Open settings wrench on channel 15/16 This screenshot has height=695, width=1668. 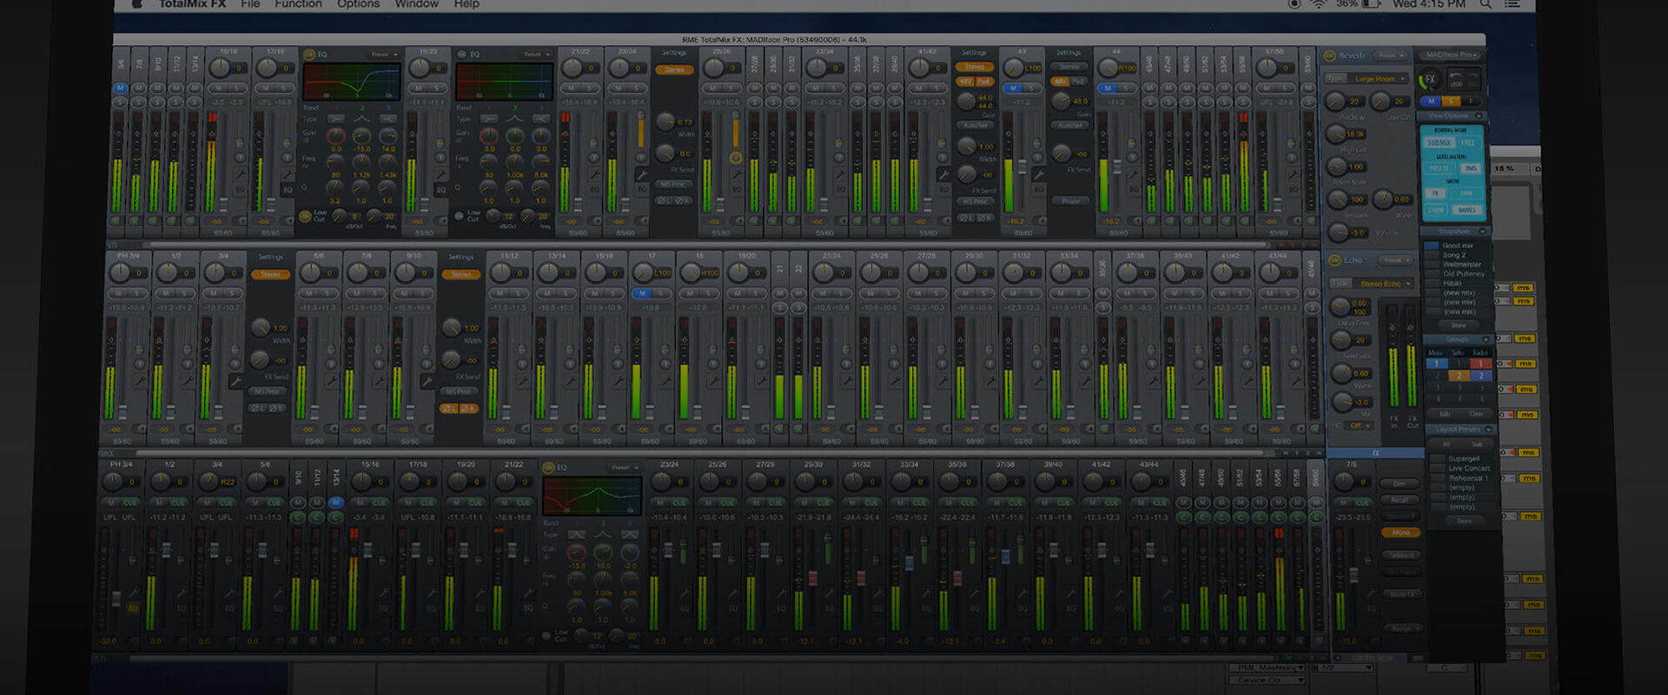tap(241, 174)
